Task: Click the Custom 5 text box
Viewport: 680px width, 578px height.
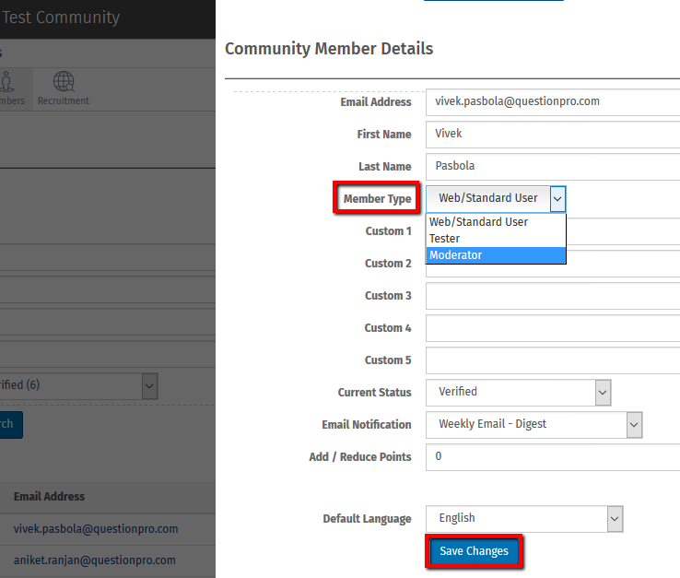Action: tap(553, 360)
